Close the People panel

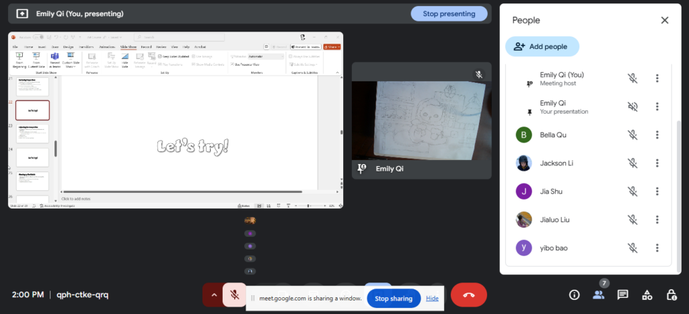point(664,20)
